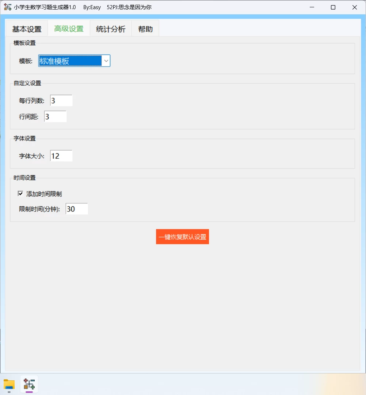The image size is (366, 395).
Task: Minimize the application window
Action: click(312, 7)
